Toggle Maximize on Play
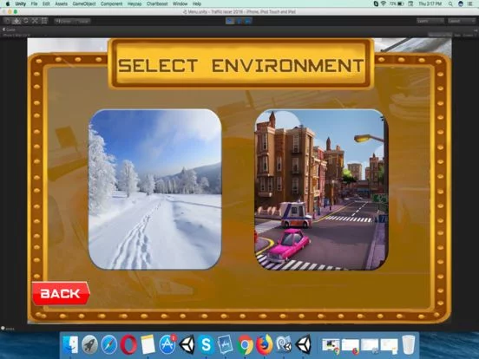 pyautogui.click(x=440, y=35)
